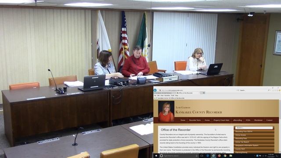Open Recorder News in the site navigation
The image size is (281, 158).
(x=195, y=120)
